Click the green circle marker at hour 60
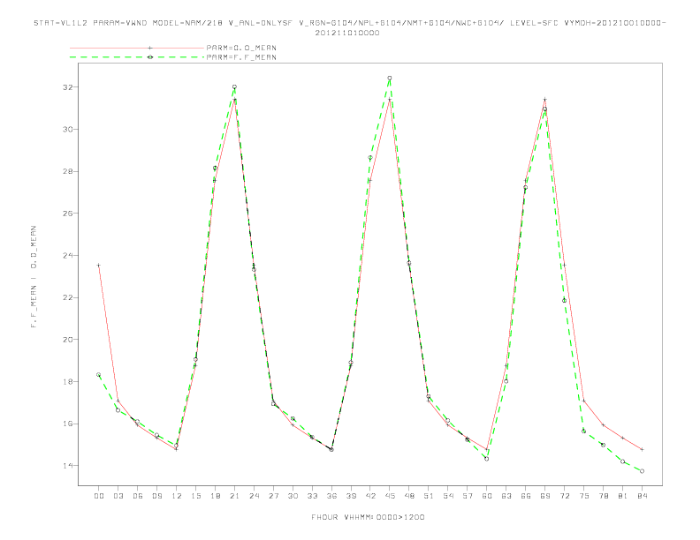Screen dimensions: 700x540 [487, 459]
